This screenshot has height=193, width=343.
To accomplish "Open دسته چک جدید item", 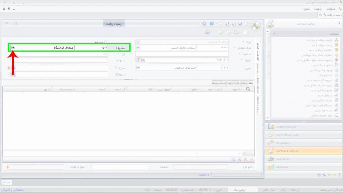I will (x=324, y=111).
